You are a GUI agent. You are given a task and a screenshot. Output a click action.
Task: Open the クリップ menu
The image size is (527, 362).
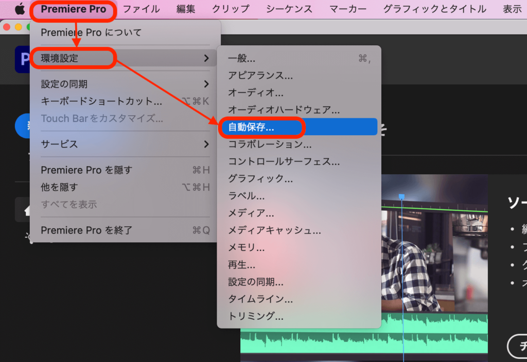231,9
